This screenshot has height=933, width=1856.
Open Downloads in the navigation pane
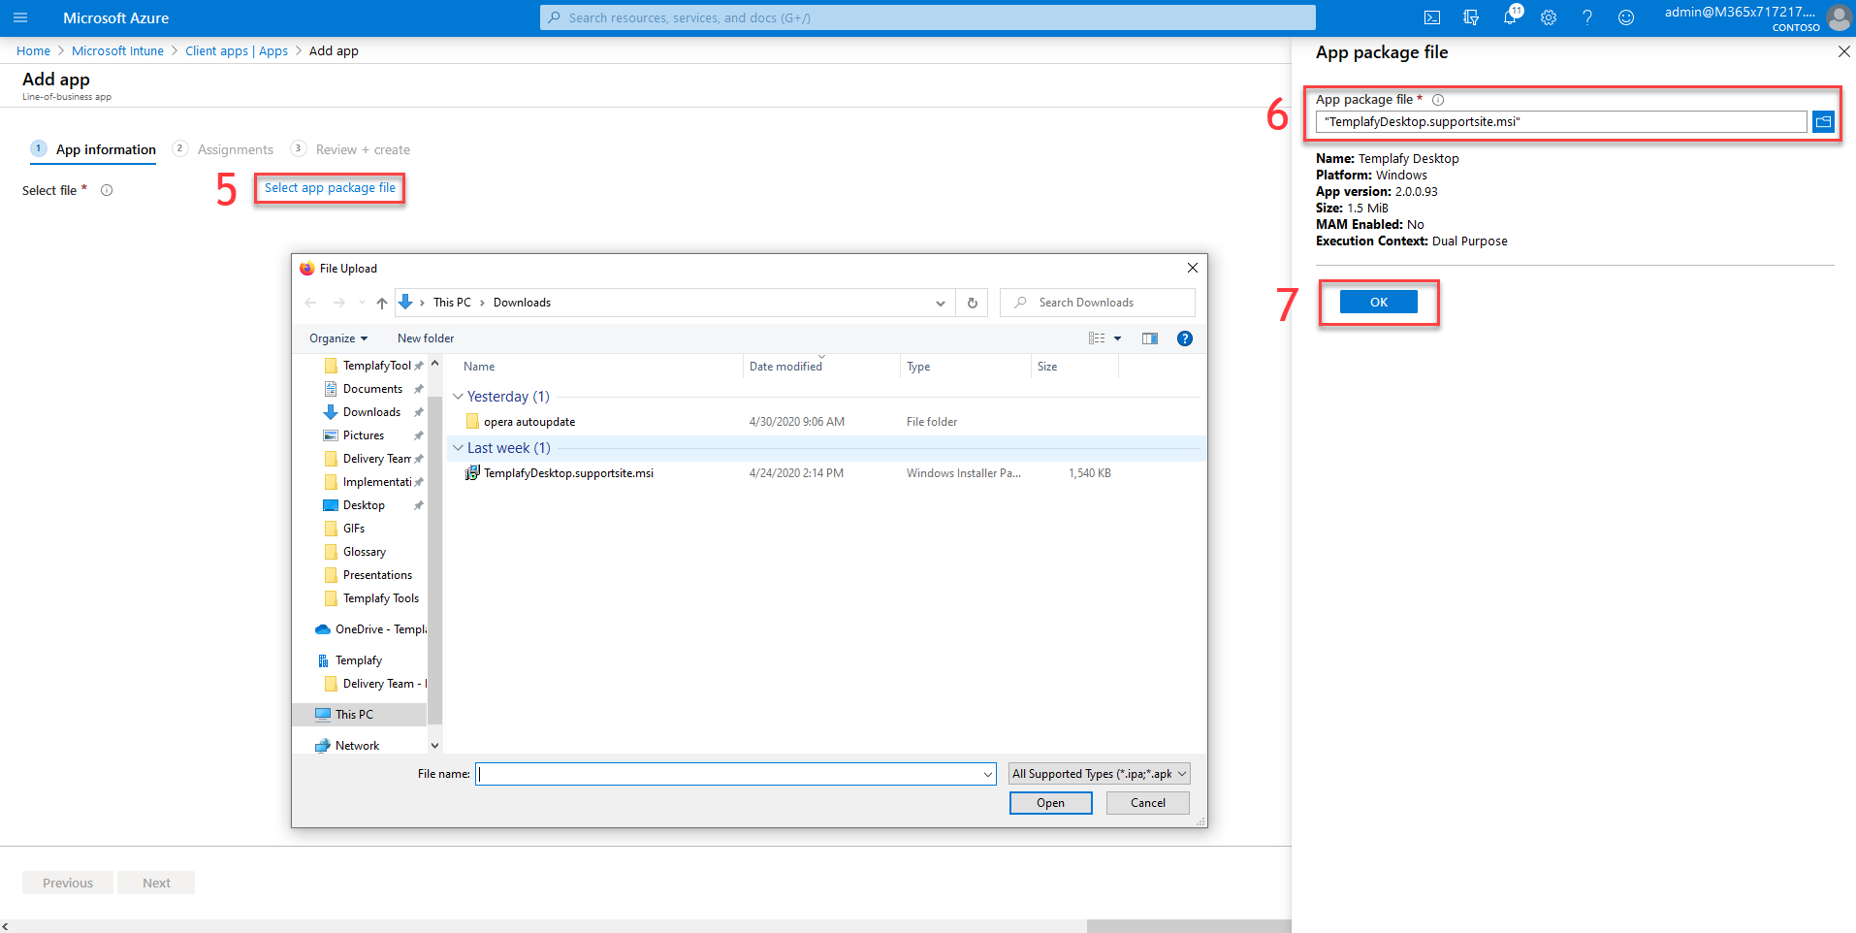point(371,412)
